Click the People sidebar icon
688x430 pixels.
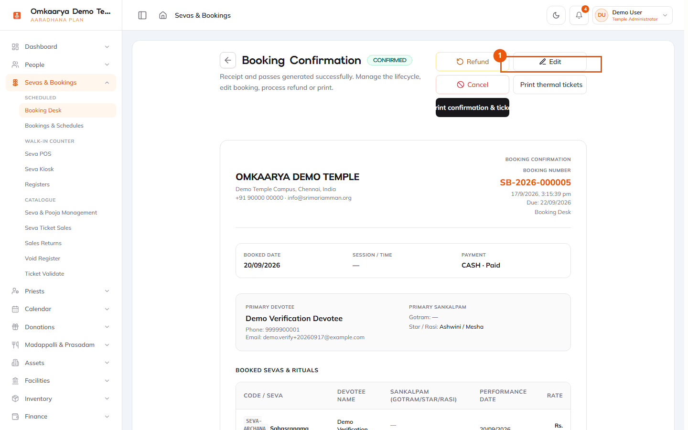(x=15, y=64)
